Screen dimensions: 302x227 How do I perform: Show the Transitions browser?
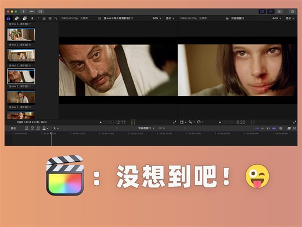[x=294, y=128]
